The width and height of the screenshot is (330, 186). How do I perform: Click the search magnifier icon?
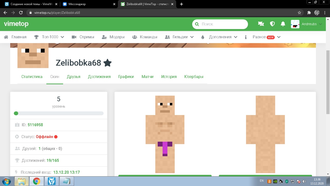coord(197,24)
